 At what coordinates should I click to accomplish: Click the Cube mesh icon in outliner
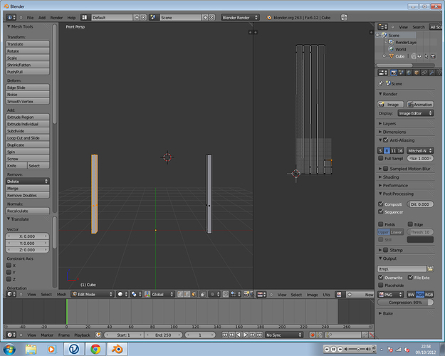(392, 56)
